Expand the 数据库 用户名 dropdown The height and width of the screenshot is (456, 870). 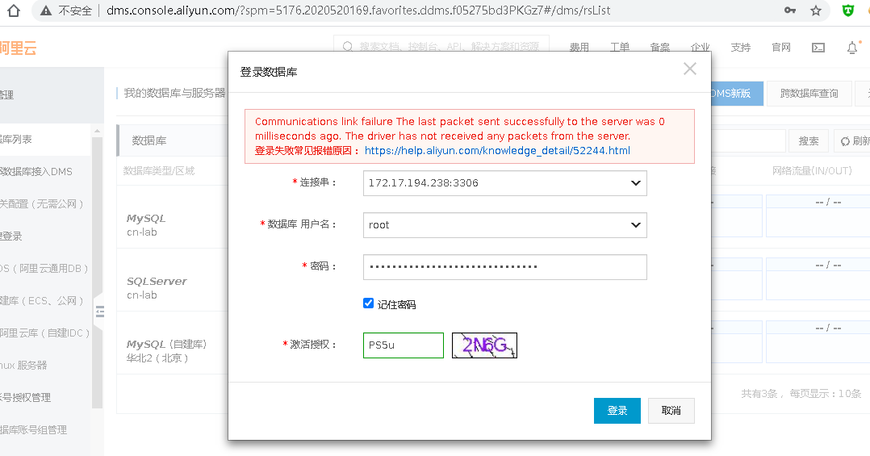click(x=636, y=225)
